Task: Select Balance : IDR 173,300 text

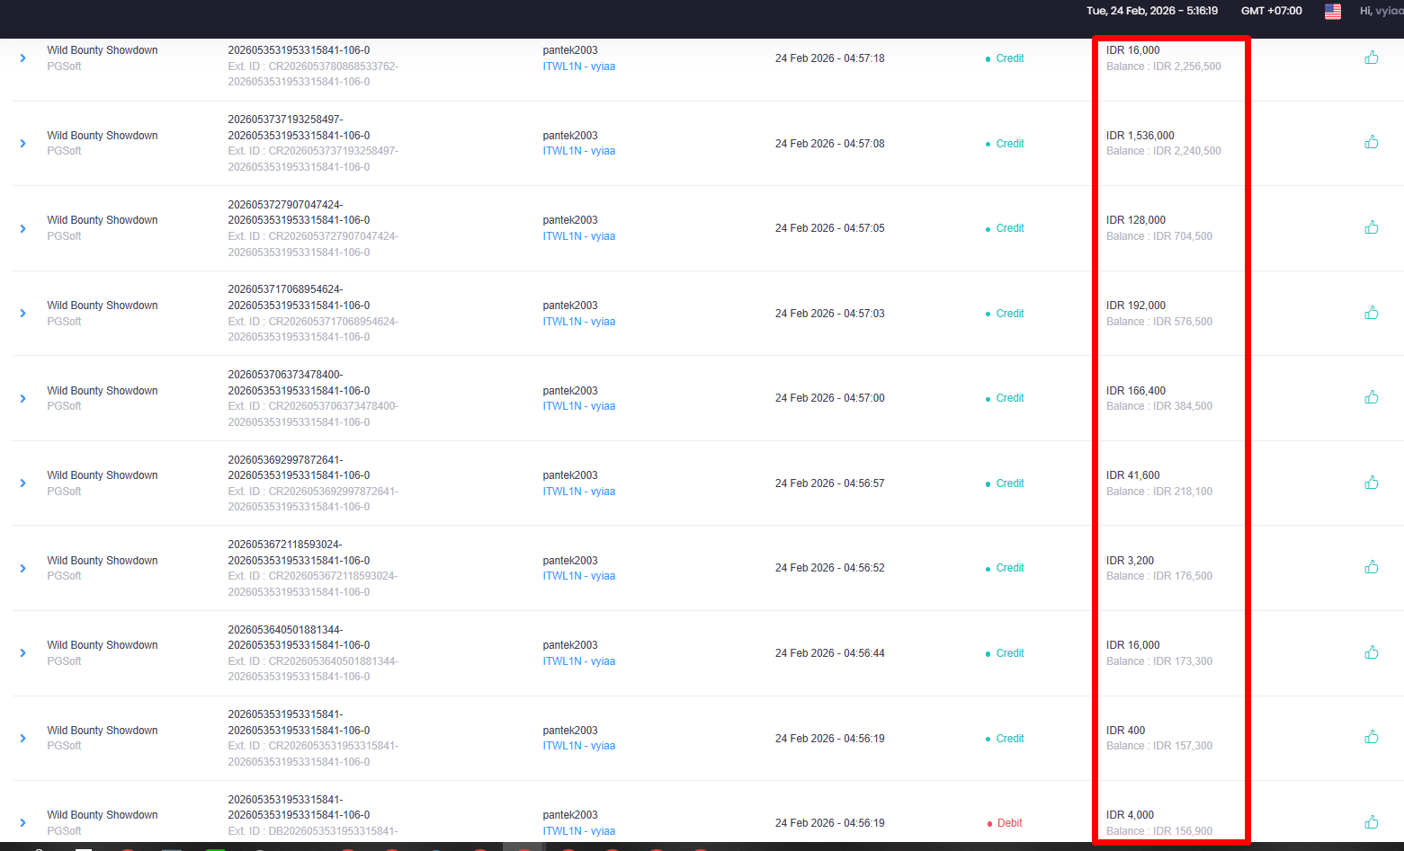Action: (1159, 661)
